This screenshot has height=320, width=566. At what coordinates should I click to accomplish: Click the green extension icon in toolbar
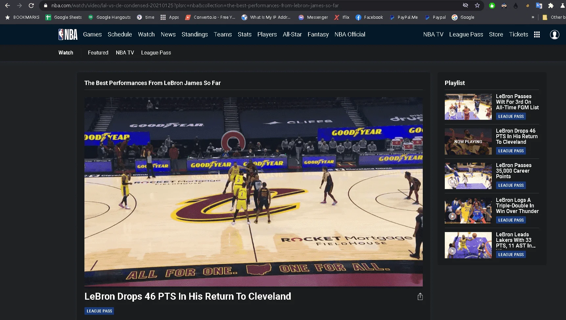492,6
